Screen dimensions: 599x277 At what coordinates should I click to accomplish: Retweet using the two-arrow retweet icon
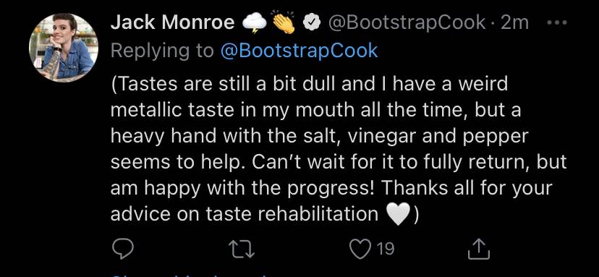(243, 249)
